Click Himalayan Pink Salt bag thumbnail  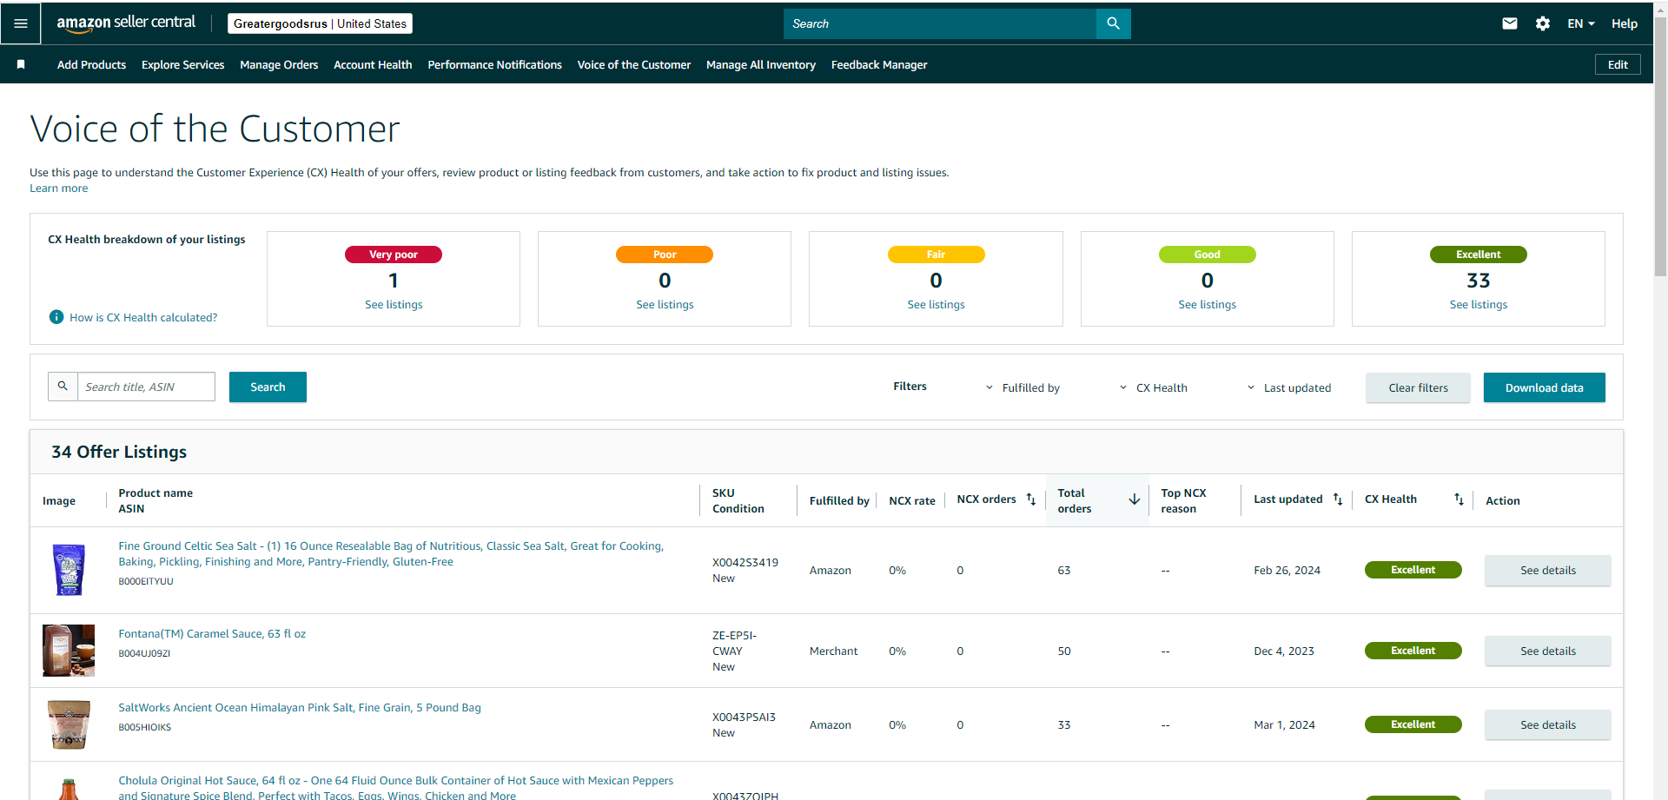pos(69,724)
